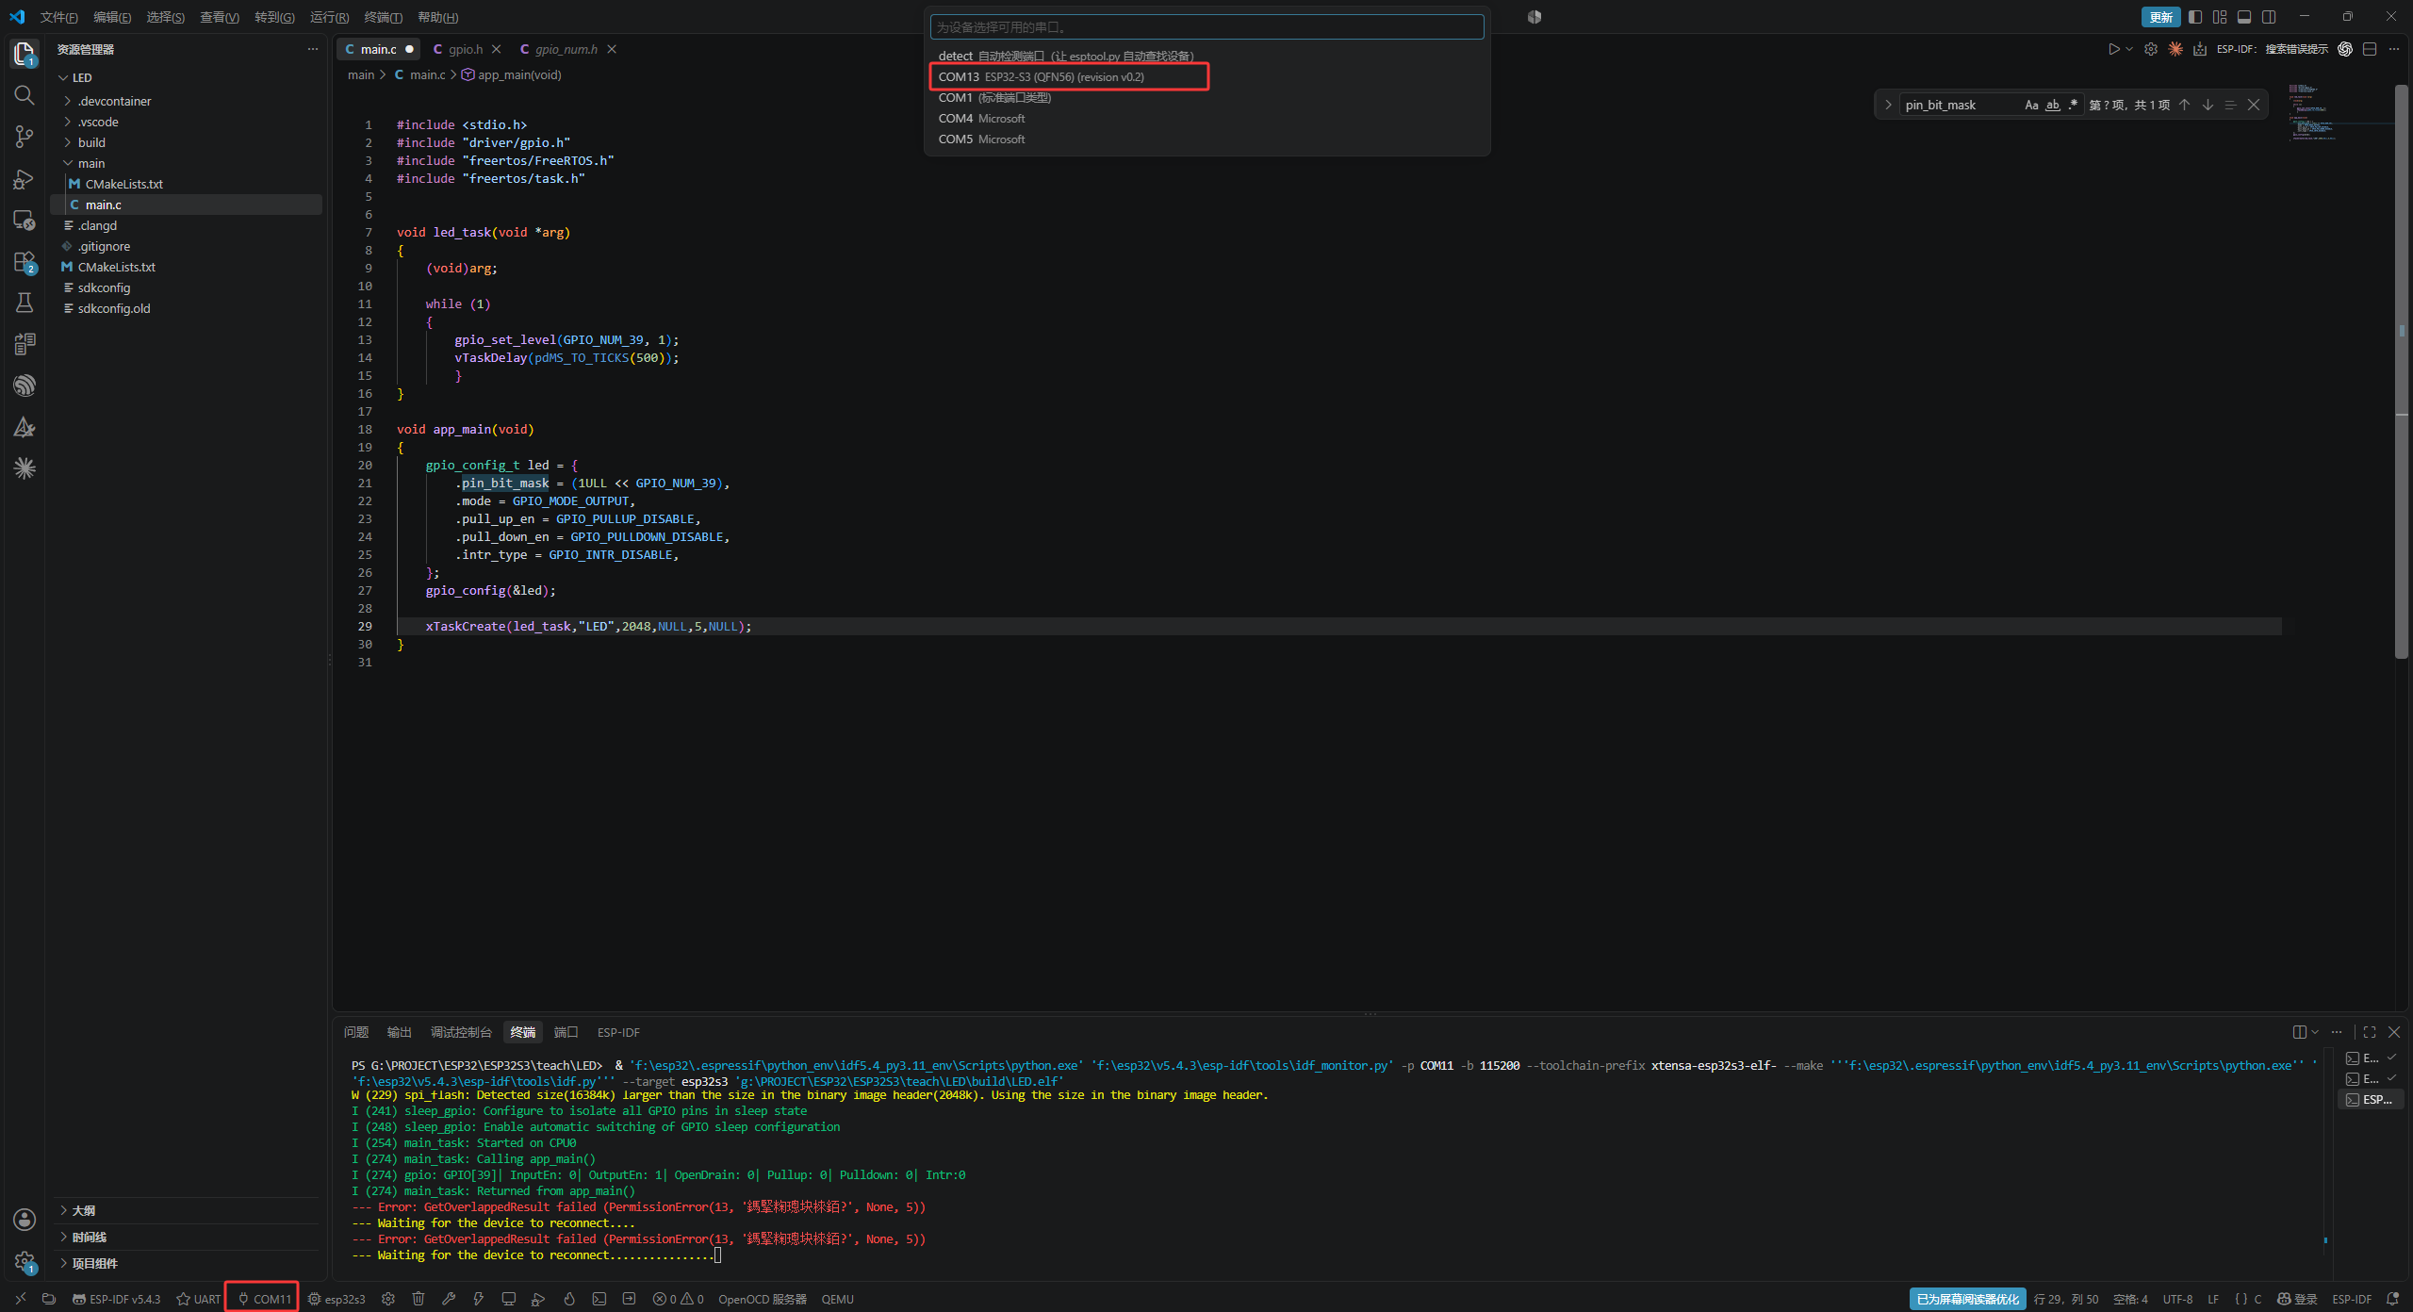
Task: Expand the build folder
Action: click(91, 142)
